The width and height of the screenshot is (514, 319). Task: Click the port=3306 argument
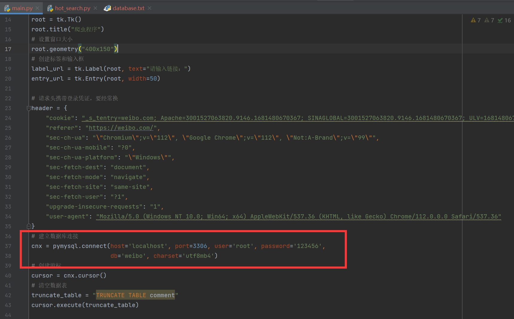pos(191,246)
